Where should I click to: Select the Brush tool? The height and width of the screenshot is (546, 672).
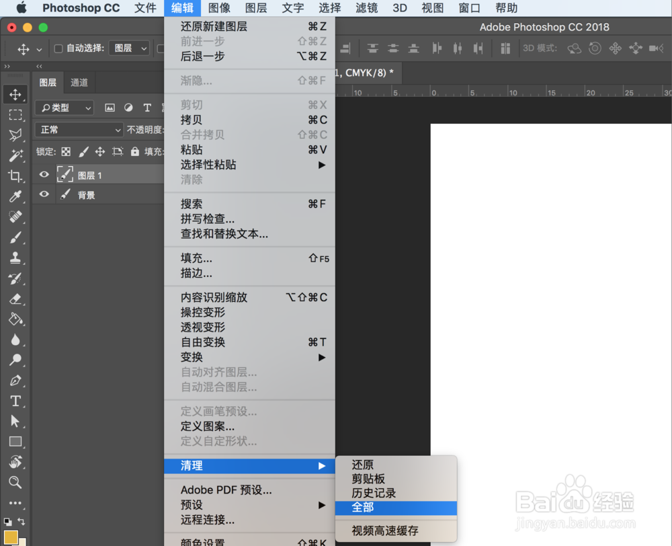(15, 237)
